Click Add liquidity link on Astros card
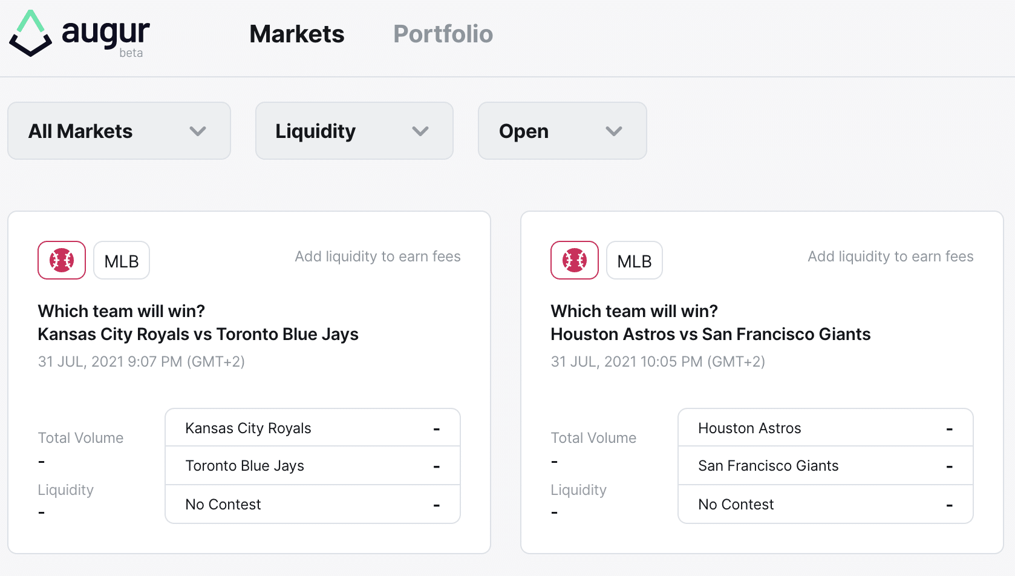Screen dimensions: 1015x576 tap(891, 257)
